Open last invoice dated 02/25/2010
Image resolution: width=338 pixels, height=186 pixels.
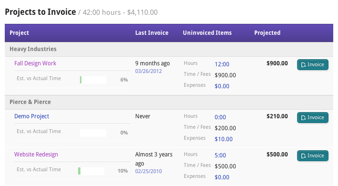[149, 171]
